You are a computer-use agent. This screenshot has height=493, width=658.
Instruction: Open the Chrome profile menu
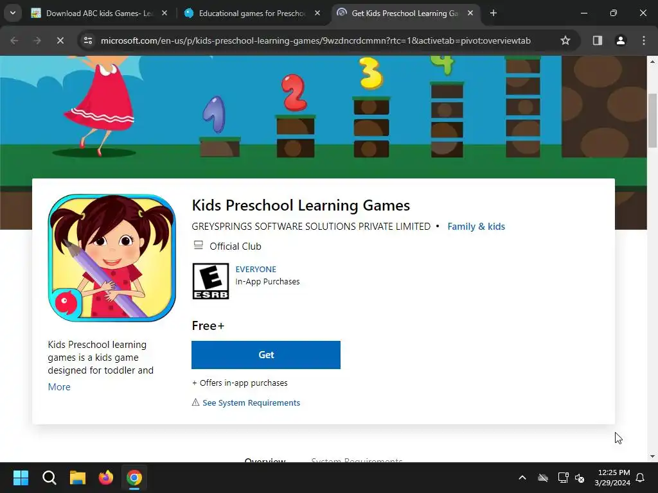coord(621,40)
